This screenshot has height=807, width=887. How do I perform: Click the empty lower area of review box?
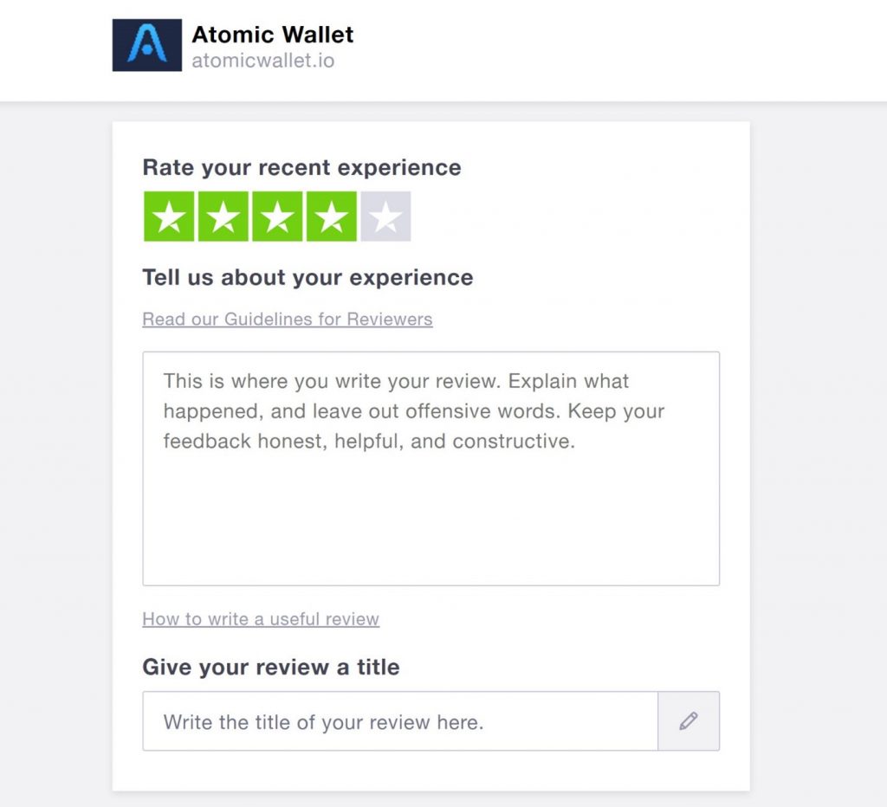click(431, 520)
